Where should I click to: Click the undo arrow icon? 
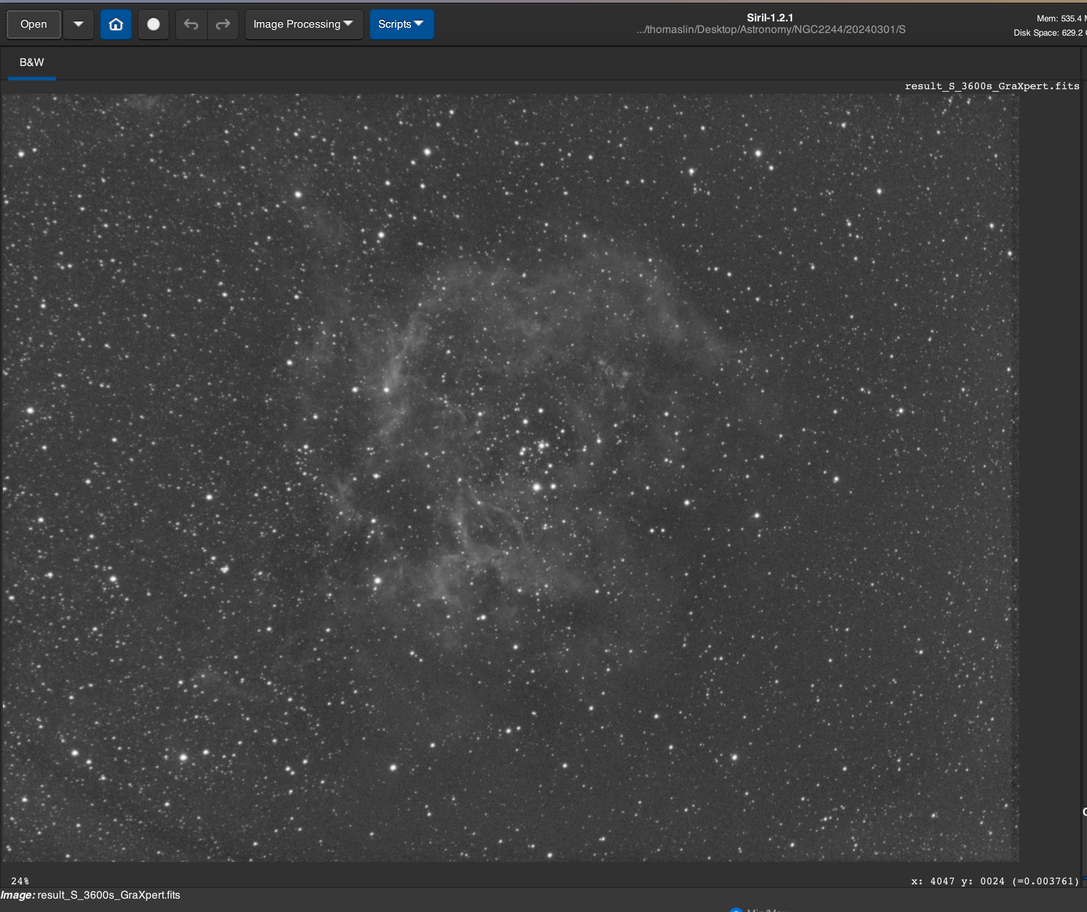pos(191,25)
